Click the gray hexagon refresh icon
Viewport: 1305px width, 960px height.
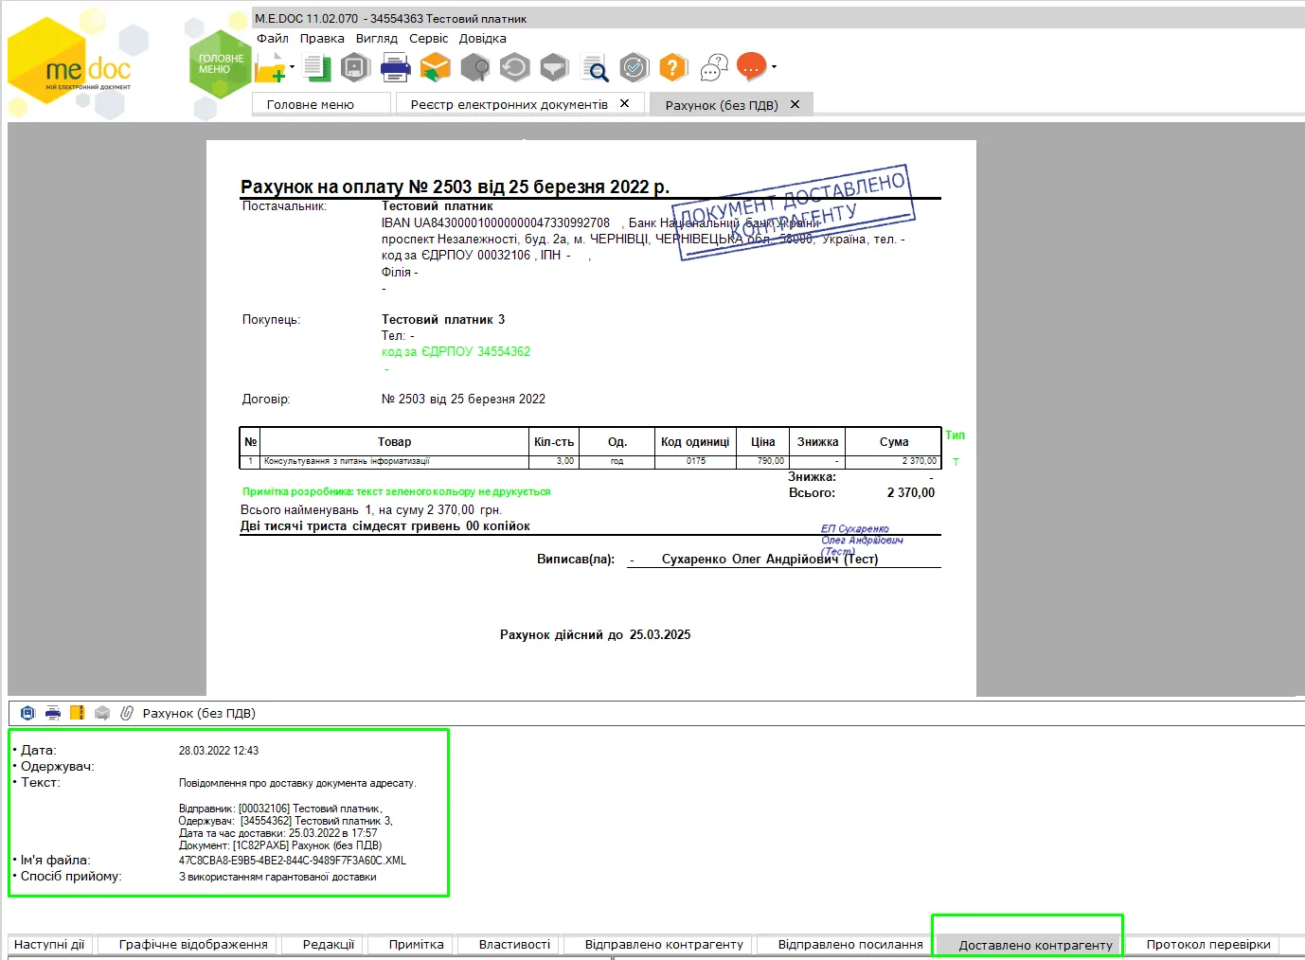[x=514, y=67]
